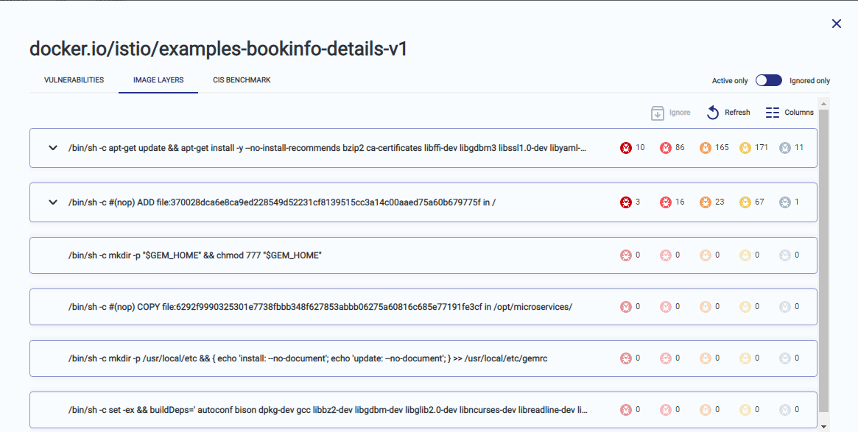Screen dimensions: 858x432
Task: Click medium severity icon showing 165
Action: [x=706, y=148]
